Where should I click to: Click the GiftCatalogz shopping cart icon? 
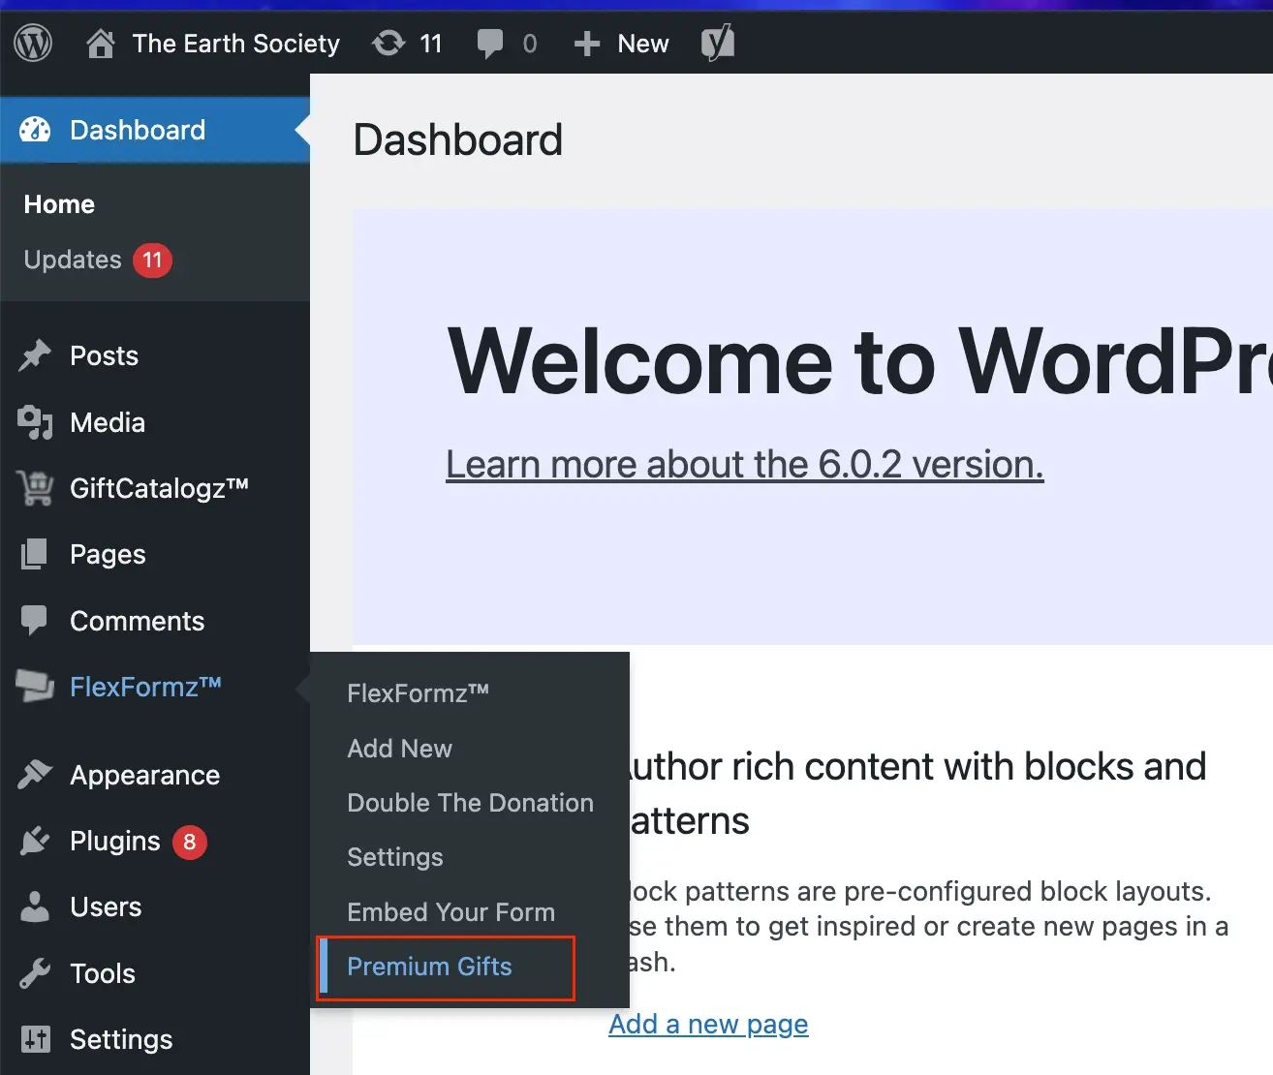[x=35, y=488]
